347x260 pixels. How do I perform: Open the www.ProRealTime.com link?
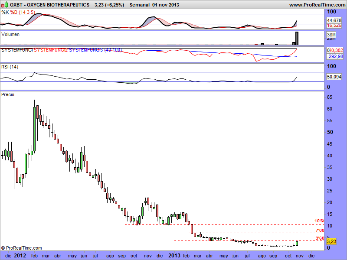coord(316,5)
